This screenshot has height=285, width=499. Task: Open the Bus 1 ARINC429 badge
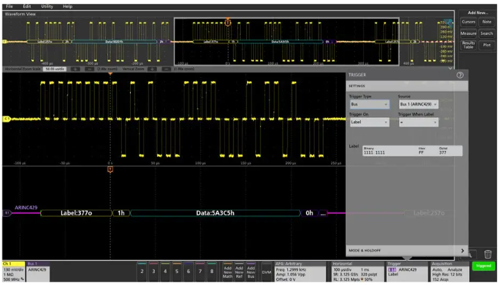point(38,272)
